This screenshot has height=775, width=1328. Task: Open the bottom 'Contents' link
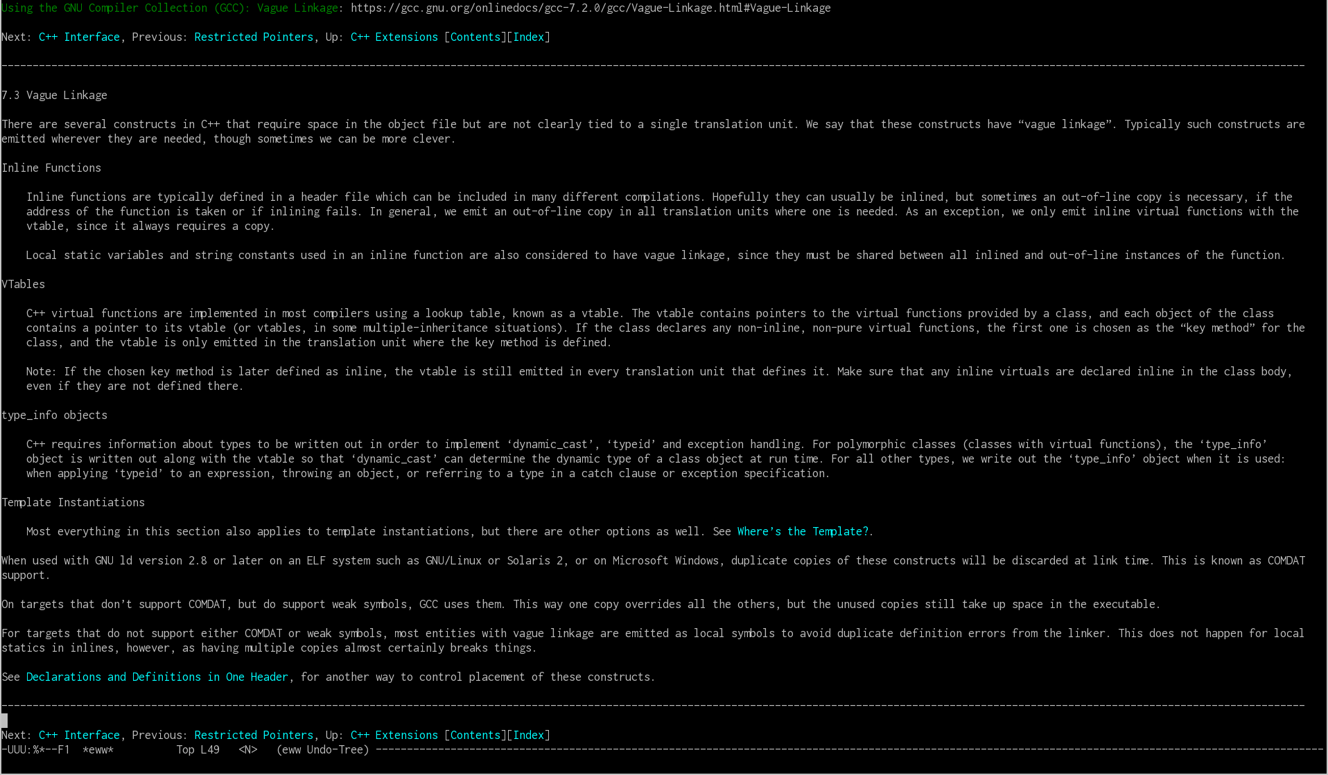click(x=475, y=735)
